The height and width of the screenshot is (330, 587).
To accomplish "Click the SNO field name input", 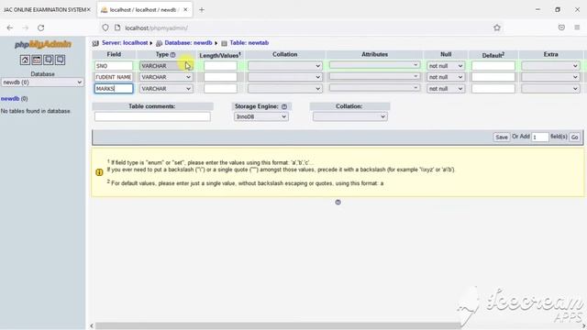I will tap(114, 66).
